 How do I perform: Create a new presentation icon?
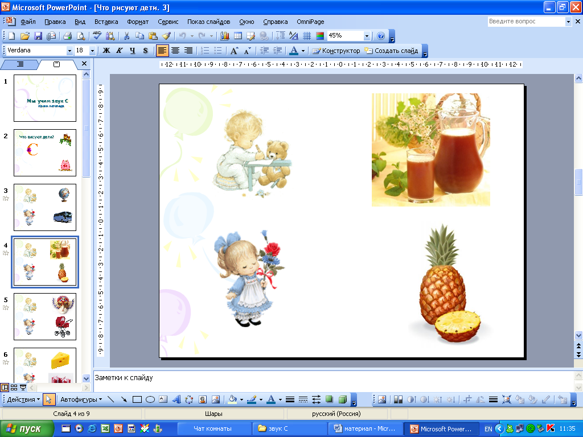[11, 36]
